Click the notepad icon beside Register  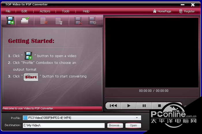[181, 11]
